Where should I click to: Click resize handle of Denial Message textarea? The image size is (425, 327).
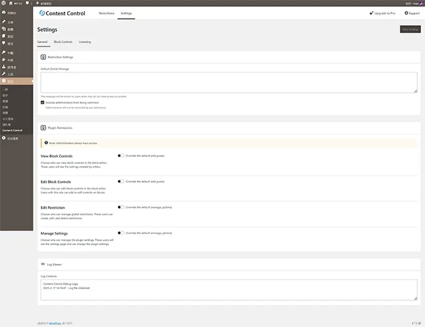click(416, 91)
